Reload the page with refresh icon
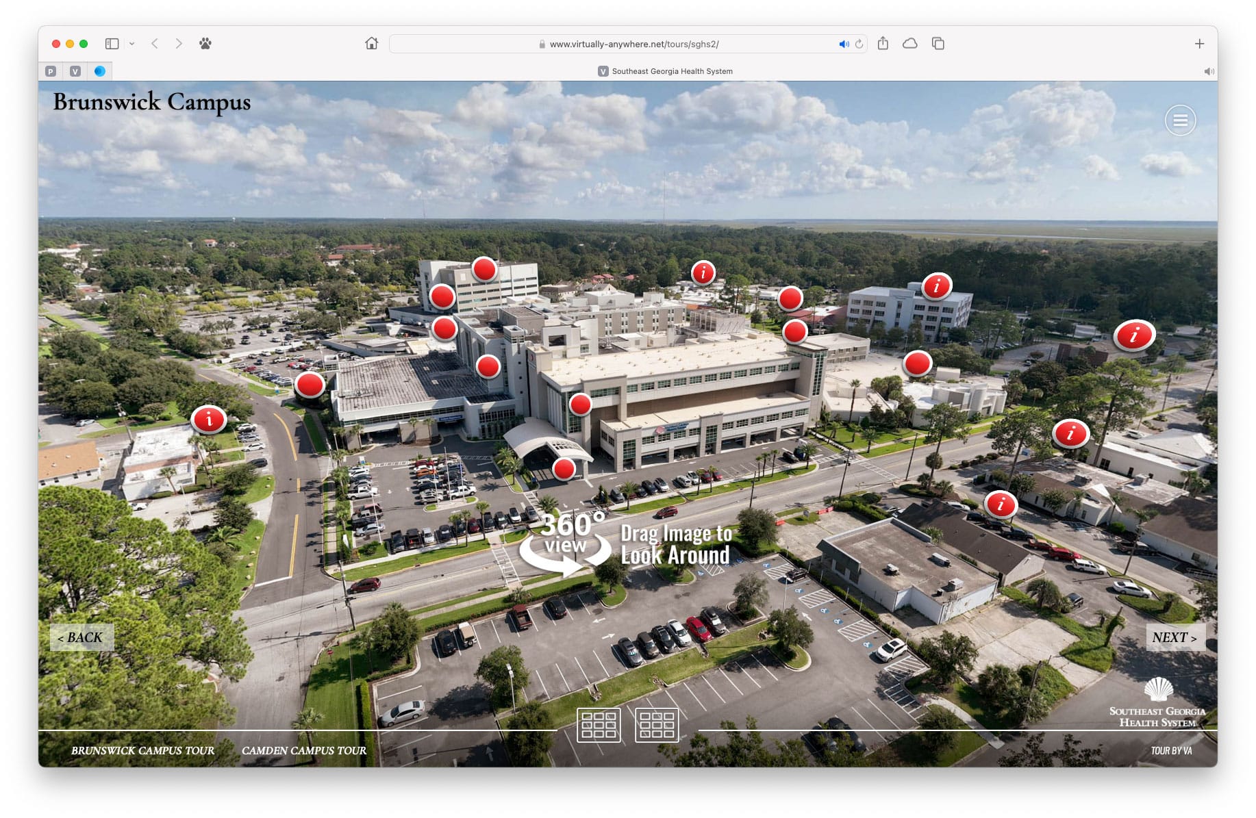The height and width of the screenshot is (818, 1256). coord(859,44)
